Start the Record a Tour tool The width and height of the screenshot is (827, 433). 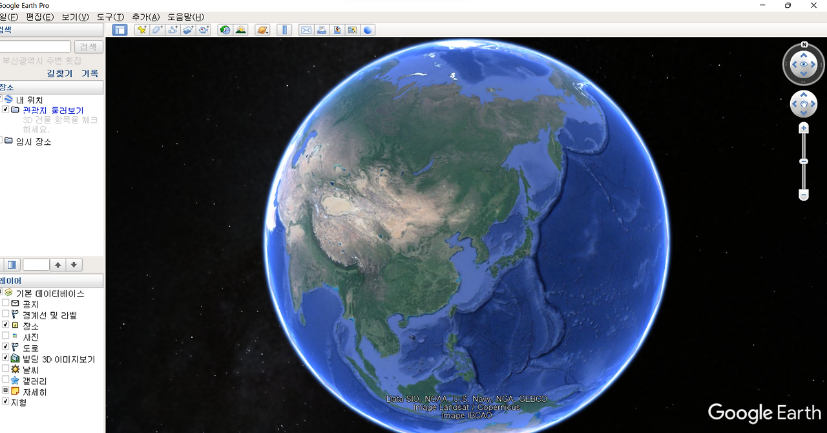click(204, 30)
